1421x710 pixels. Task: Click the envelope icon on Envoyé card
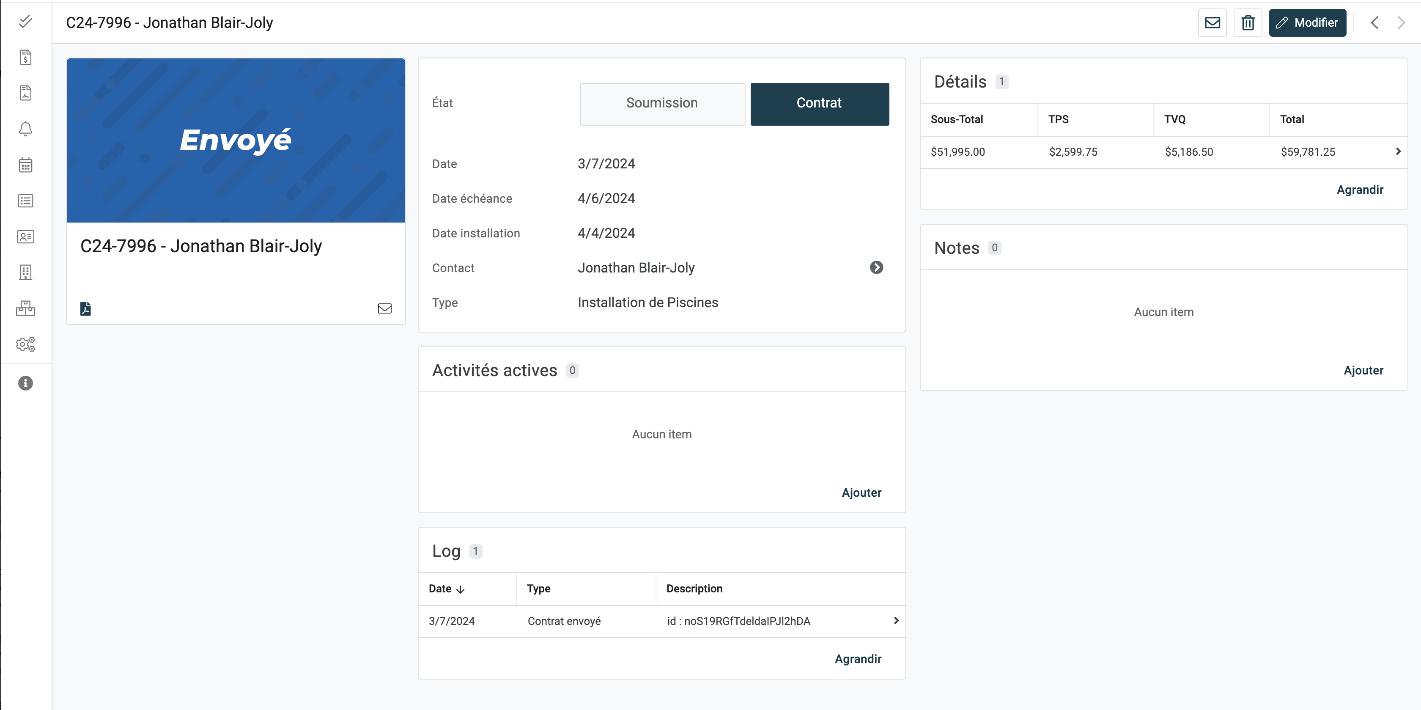(384, 308)
